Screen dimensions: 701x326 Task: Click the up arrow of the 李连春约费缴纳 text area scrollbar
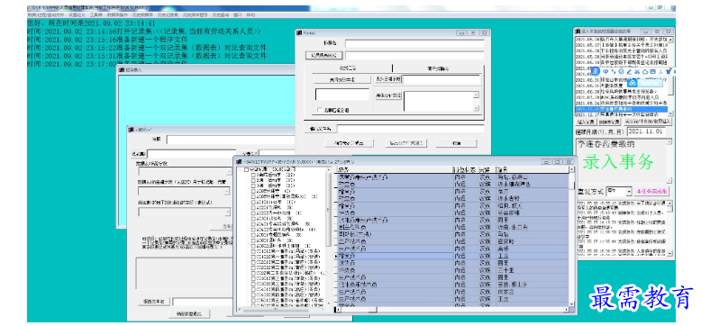pos(669,142)
